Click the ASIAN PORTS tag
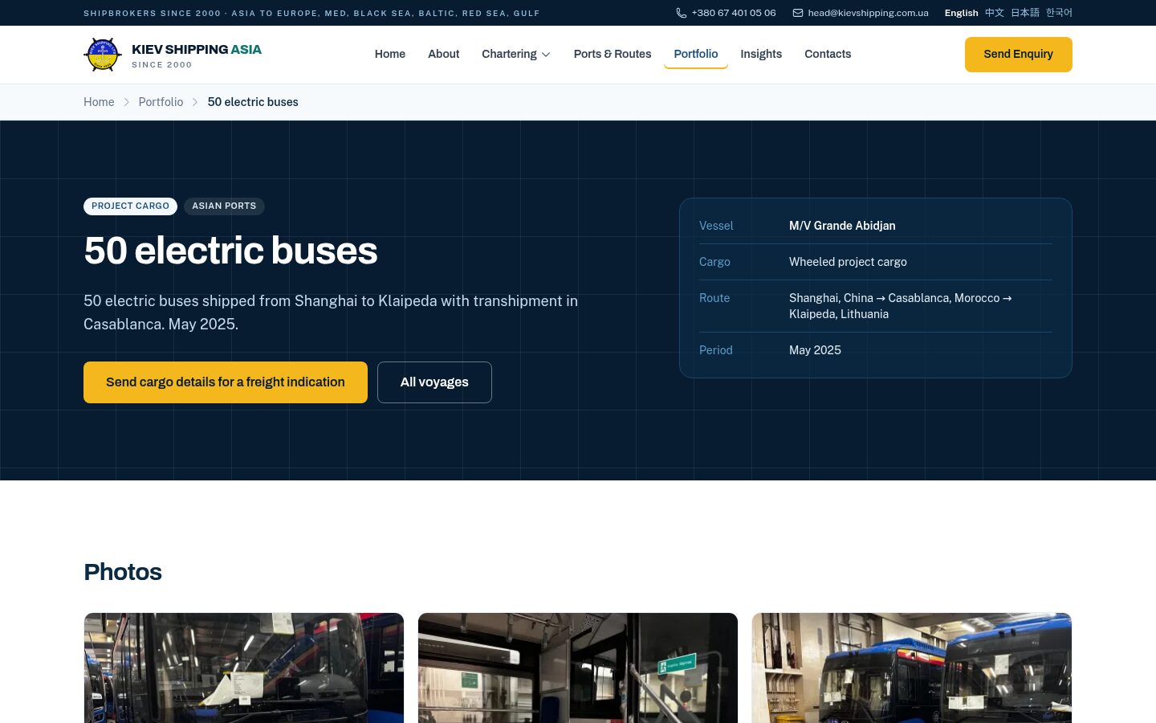Viewport: 1156px width, 723px height. (x=224, y=206)
